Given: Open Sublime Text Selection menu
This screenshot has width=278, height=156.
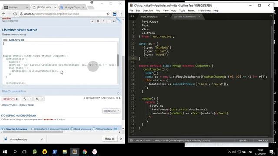Looking at the screenshot, I should (x=148, y=10).
